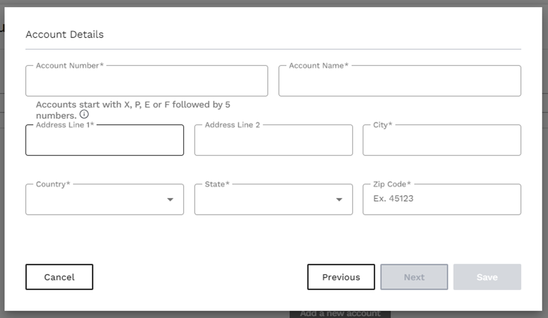Click the State field area
This screenshot has width=548, height=318.
273,199
